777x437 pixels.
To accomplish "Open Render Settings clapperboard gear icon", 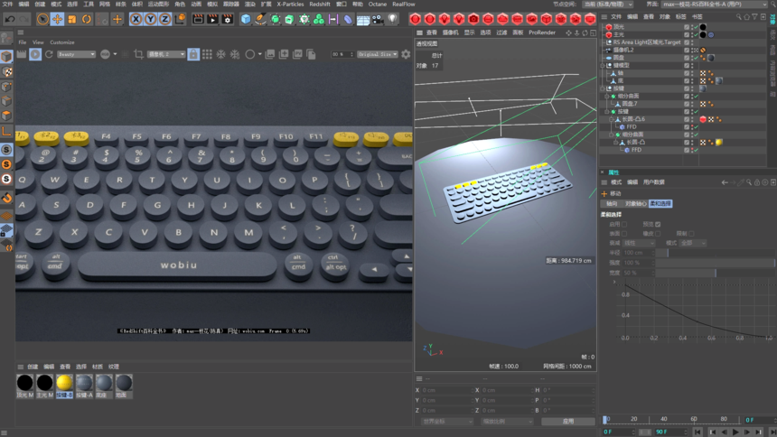I will pos(227,19).
